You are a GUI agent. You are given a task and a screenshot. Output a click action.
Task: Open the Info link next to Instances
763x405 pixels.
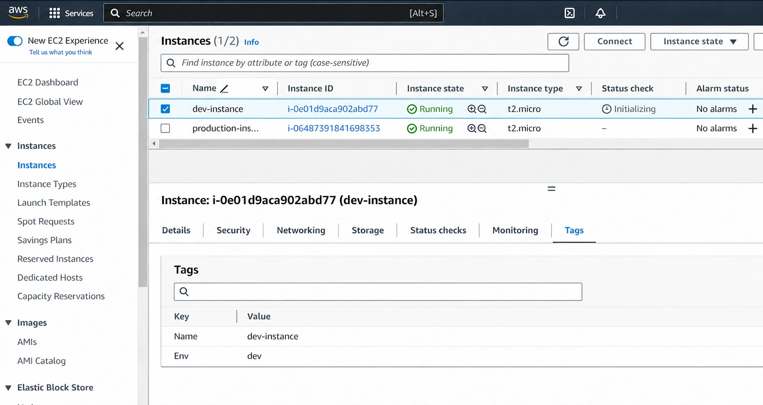[251, 42]
